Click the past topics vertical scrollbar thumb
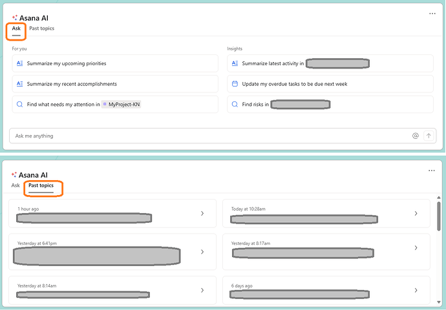The width and height of the screenshot is (446, 310). 439,216
